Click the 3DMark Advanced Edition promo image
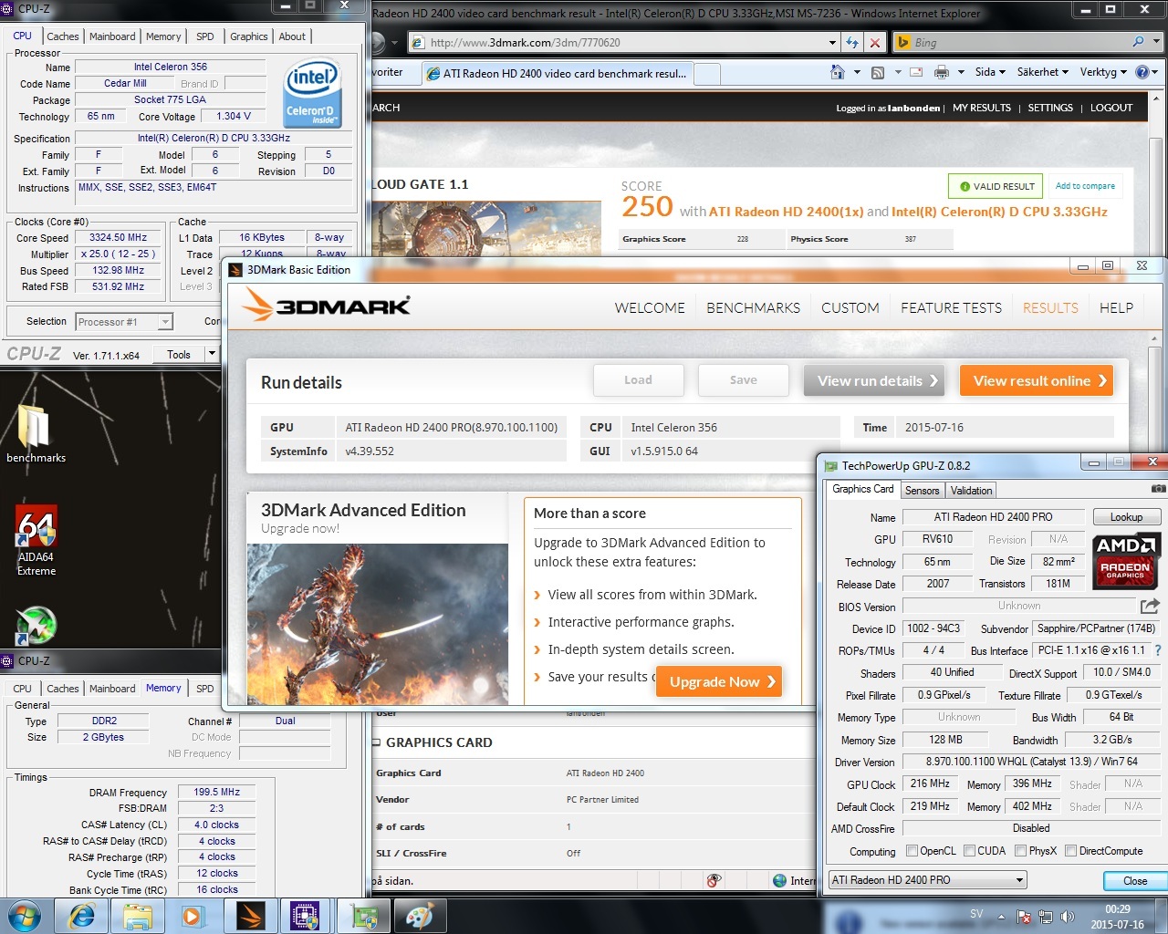 click(x=378, y=624)
